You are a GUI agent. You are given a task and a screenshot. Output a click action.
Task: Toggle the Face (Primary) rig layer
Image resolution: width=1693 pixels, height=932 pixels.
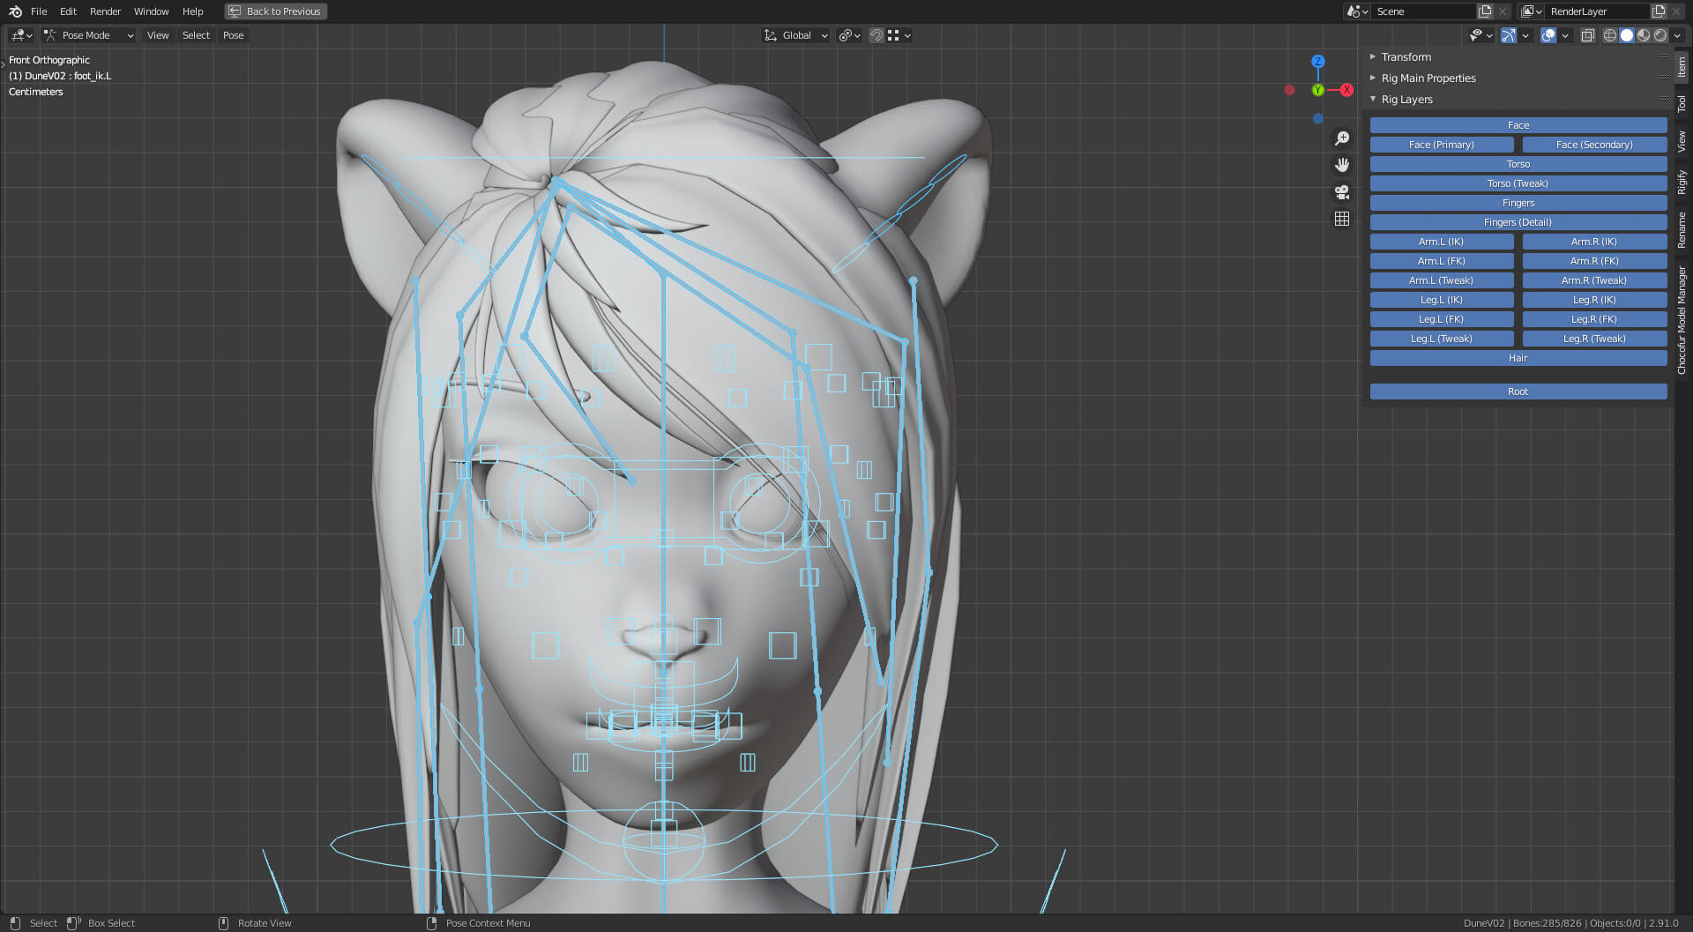point(1441,145)
